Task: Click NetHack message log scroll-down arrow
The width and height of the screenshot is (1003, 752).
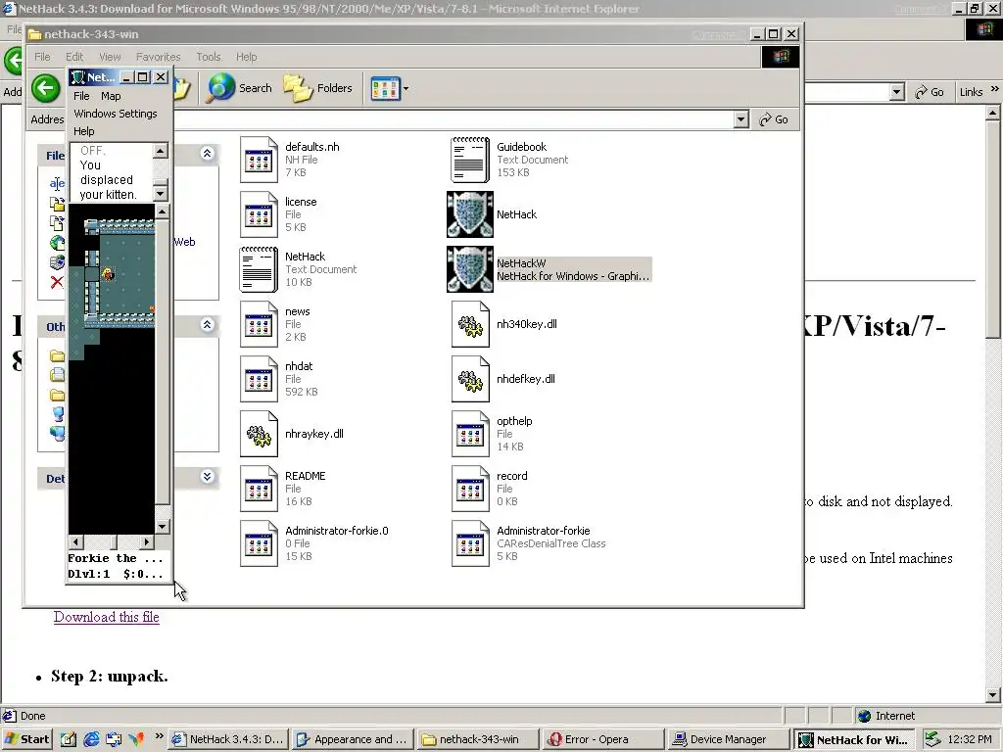Action: point(161,193)
